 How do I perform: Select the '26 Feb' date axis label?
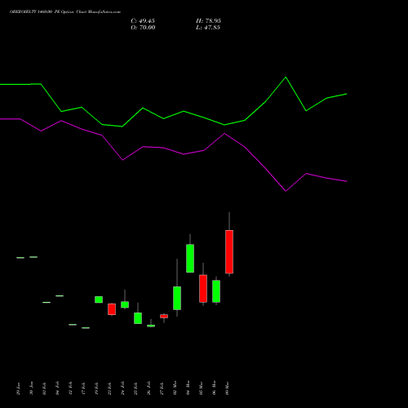pyautogui.click(x=149, y=388)
